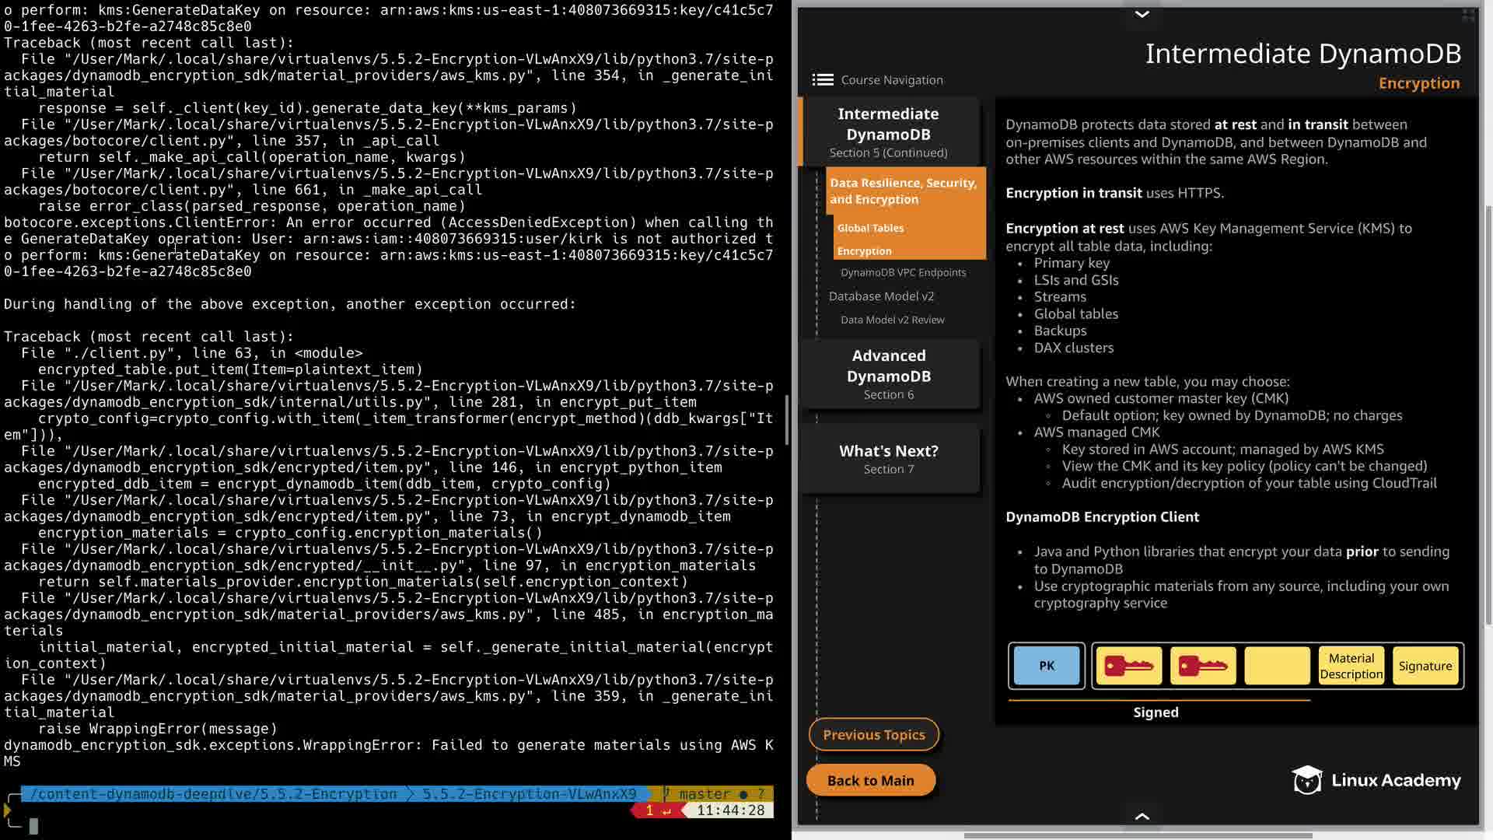This screenshot has width=1493, height=840.
Task: Expand the Database Model v2 topic
Action: pos(881,296)
